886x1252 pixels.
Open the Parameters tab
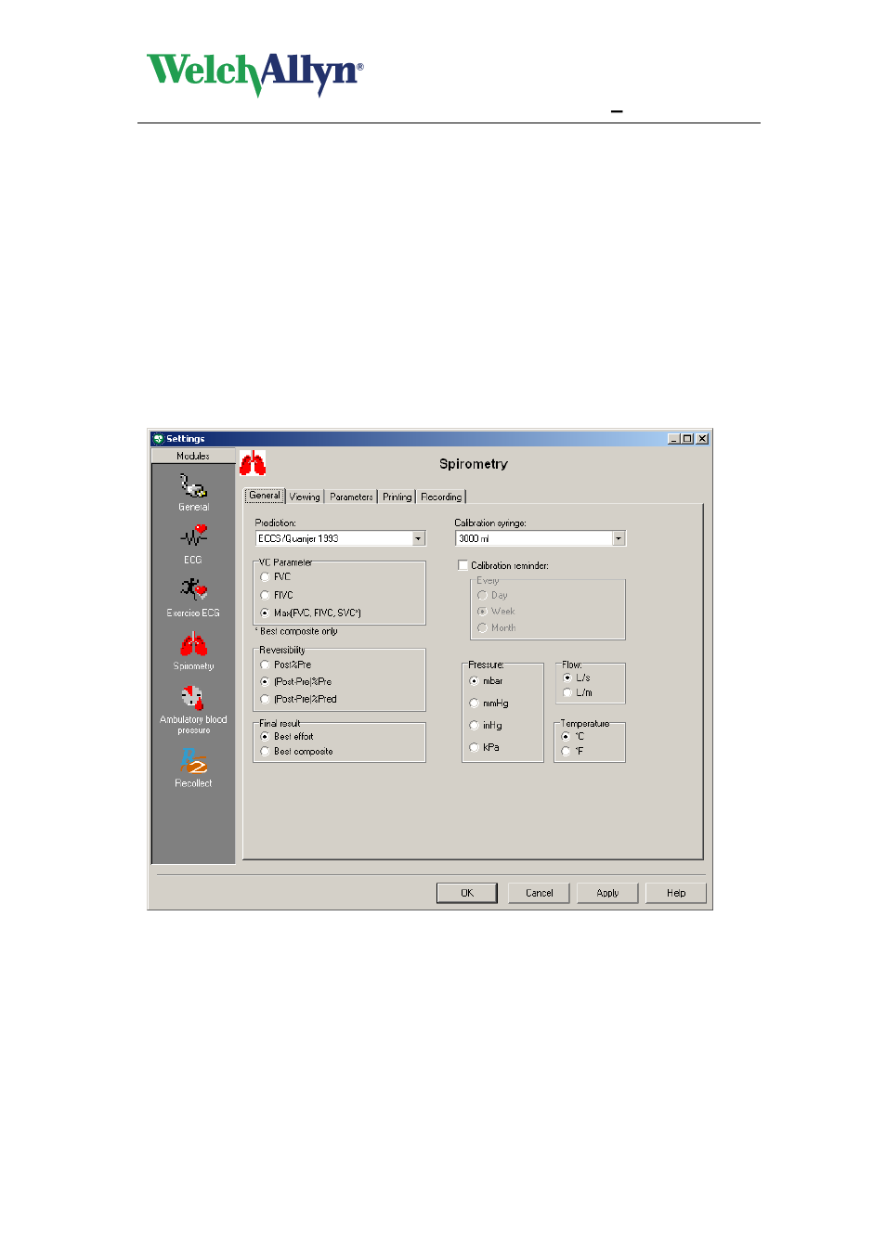tap(351, 497)
